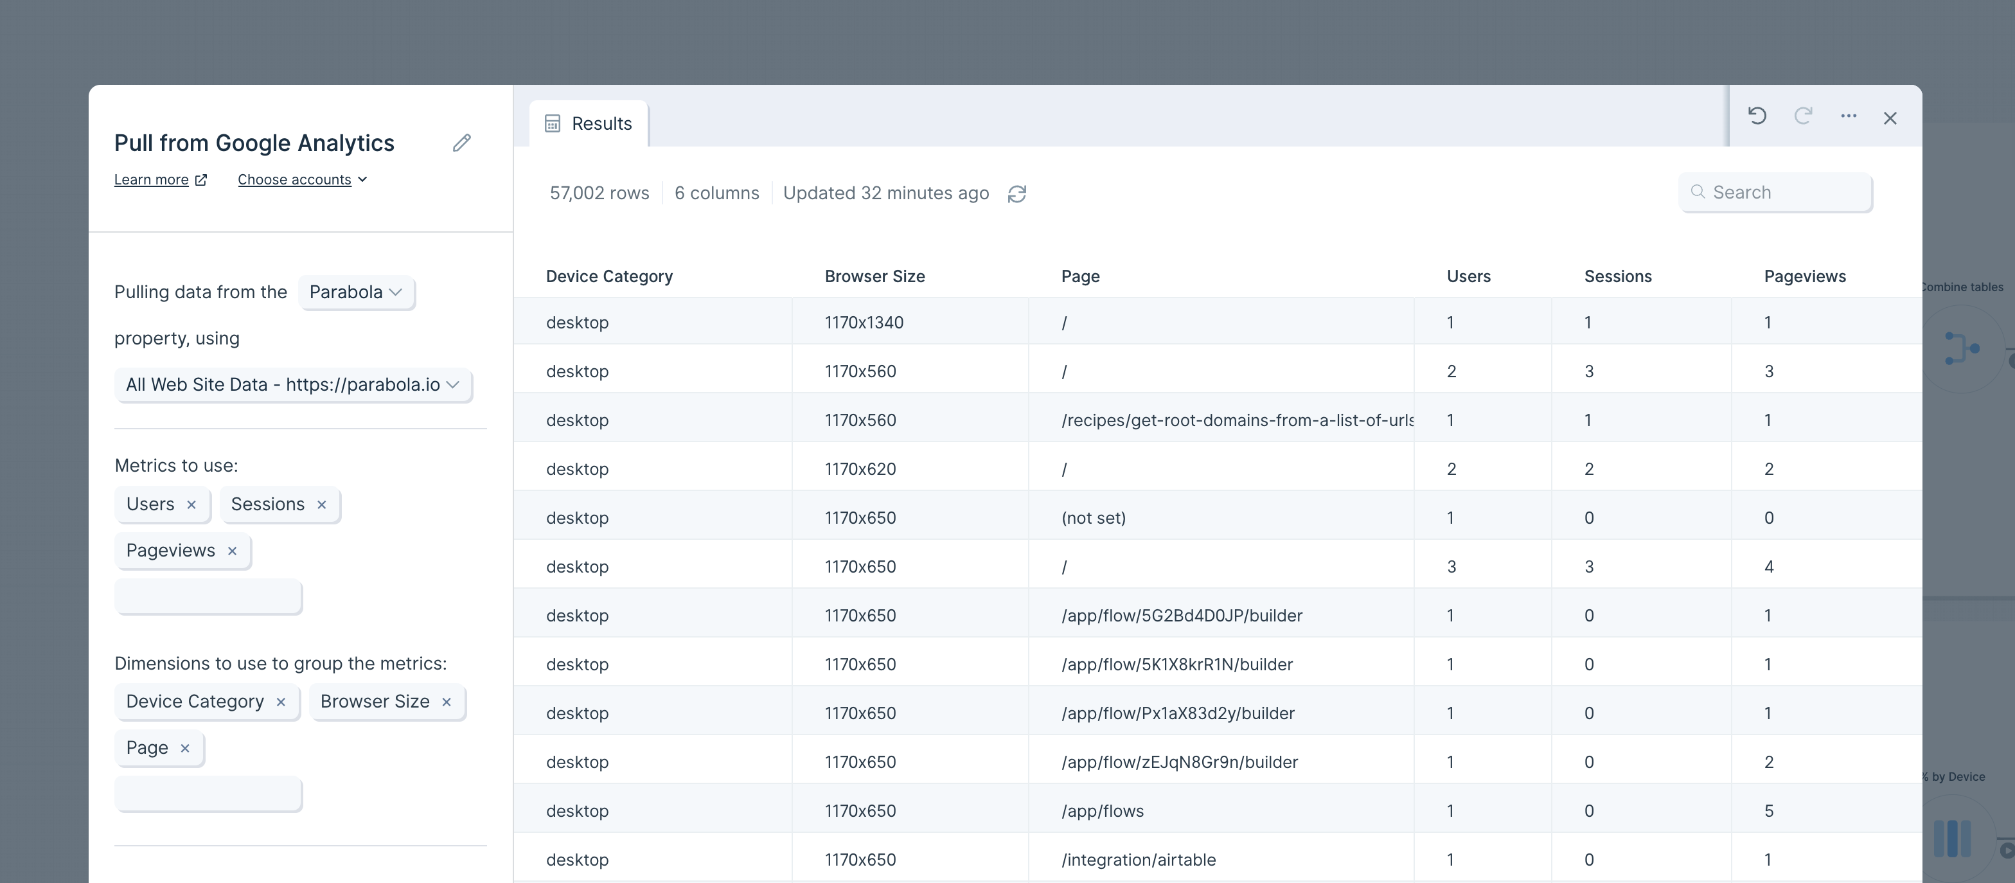Click the Pageviews metric tag label
Viewport: 2015px width, 883px height.
point(170,551)
